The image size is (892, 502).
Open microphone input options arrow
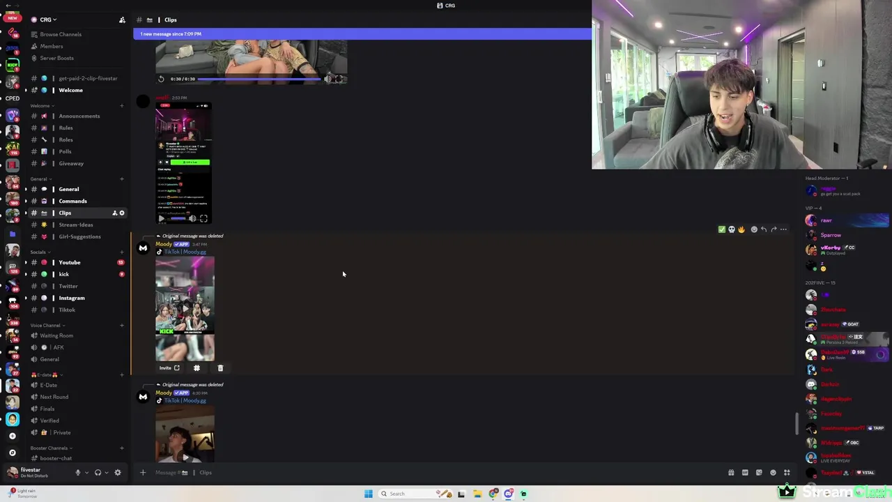86,473
